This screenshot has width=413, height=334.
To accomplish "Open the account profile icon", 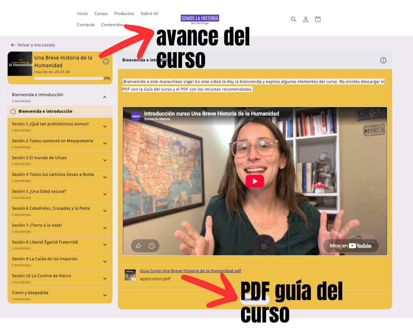I will [306, 19].
